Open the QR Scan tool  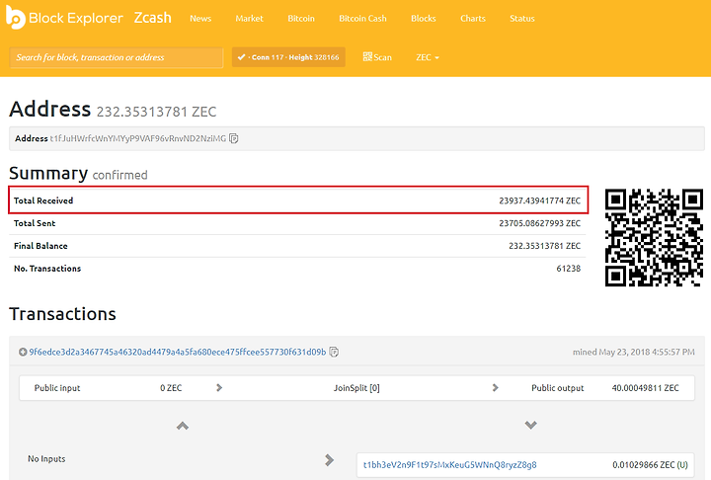coord(377,57)
